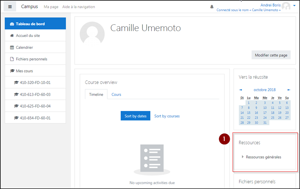Click the user avatar in top bar
The height and width of the screenshot is (189, 300).
(286, 6)
